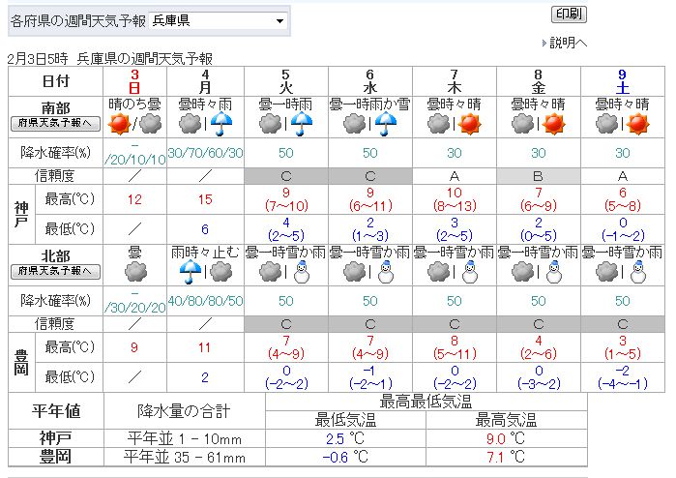Click sun icon for 南部 on Thursday 7

click(469, 124)
